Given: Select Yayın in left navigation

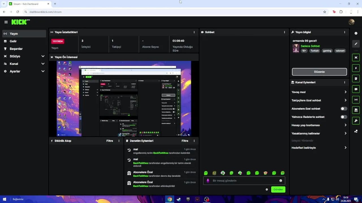Looking at the screenshot, I should (x=24, y=34).
